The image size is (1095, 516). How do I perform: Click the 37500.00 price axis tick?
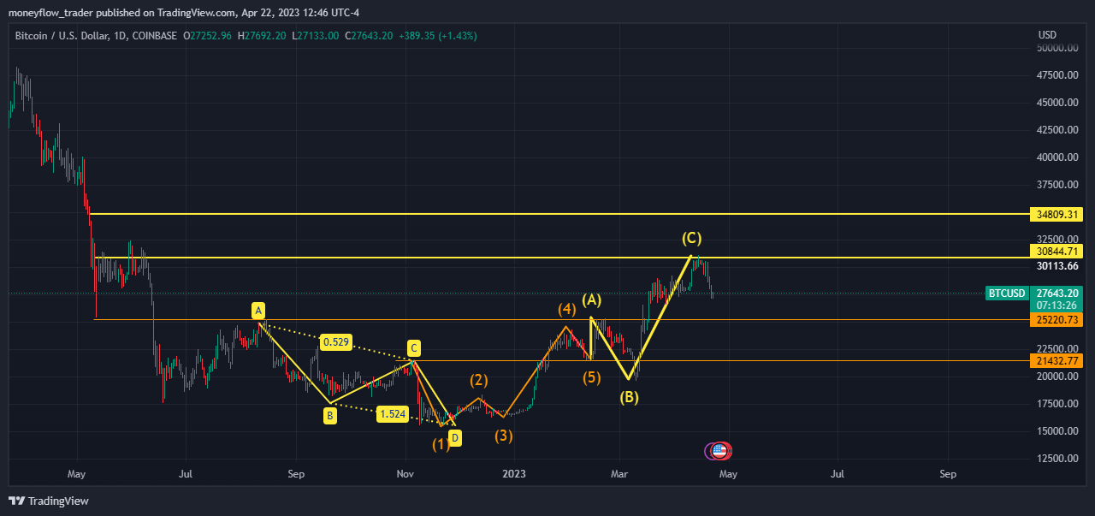[x=1057, y=185]
